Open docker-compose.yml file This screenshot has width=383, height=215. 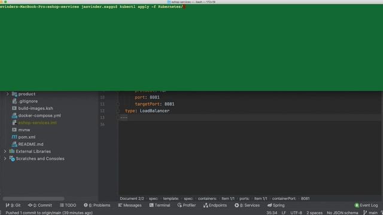click(x=39, y=115)
